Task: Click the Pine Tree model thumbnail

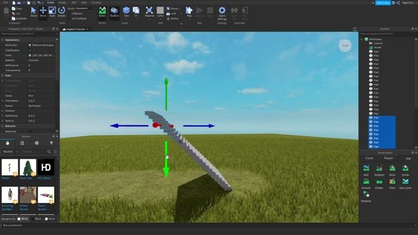Action: click(28, 167)
